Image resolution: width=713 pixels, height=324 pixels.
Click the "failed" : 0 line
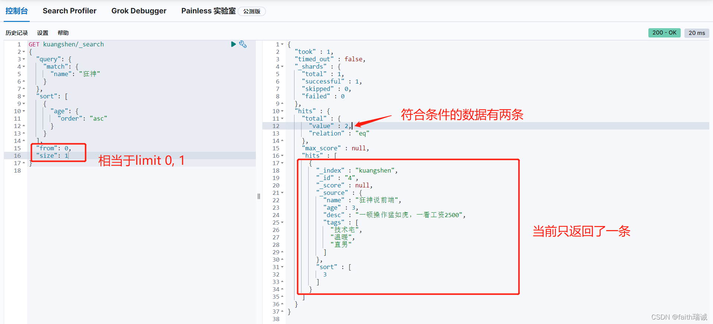tap(323, 96)
